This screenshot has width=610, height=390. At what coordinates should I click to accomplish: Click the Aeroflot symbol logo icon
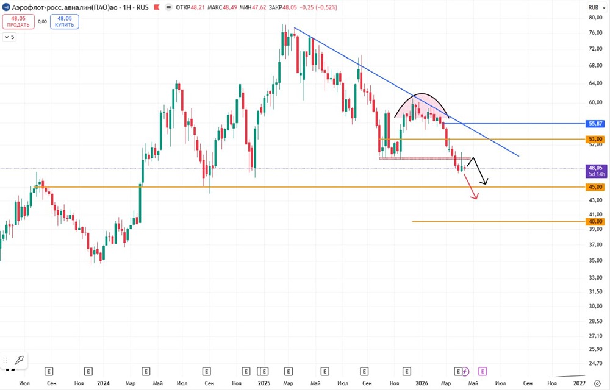point(6,7)
